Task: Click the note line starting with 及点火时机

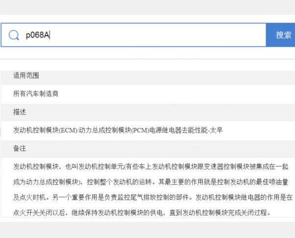Action: point(153,197)
